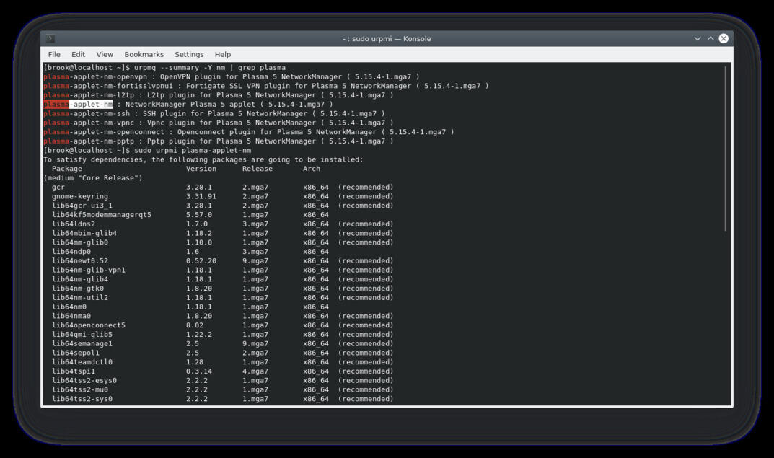Screen dimensions: 774x458
Task: Click the Package column header
Action: pos(66,169)
